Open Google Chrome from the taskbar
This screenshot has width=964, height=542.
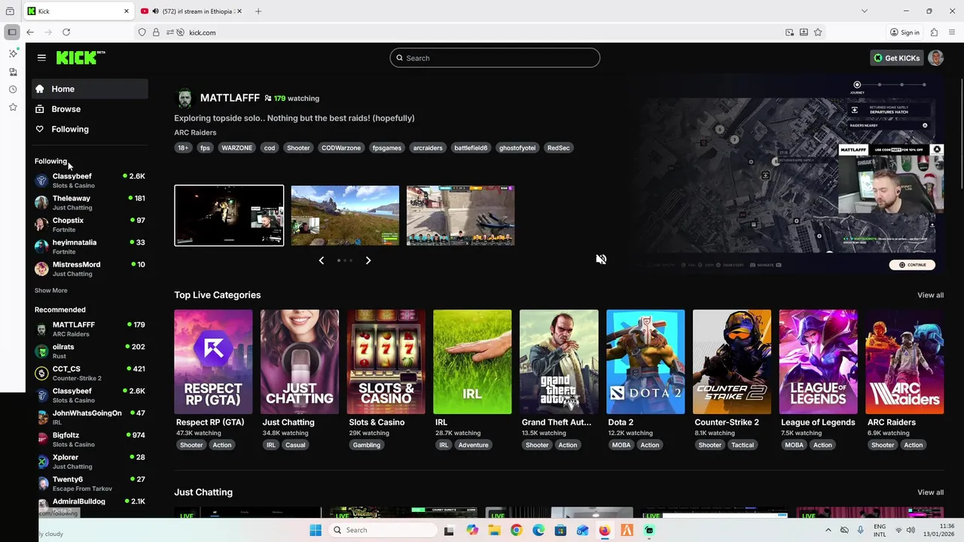pos(516,530)
